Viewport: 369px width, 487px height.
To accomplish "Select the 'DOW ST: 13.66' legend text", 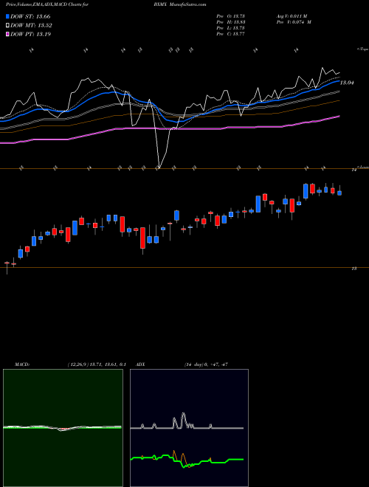I will [30, 16].
